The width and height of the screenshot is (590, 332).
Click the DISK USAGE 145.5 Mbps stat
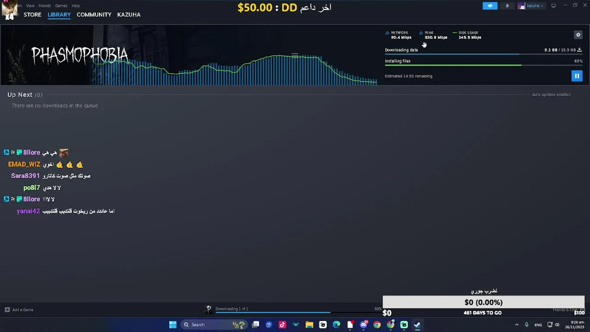(x=467, y=35)
